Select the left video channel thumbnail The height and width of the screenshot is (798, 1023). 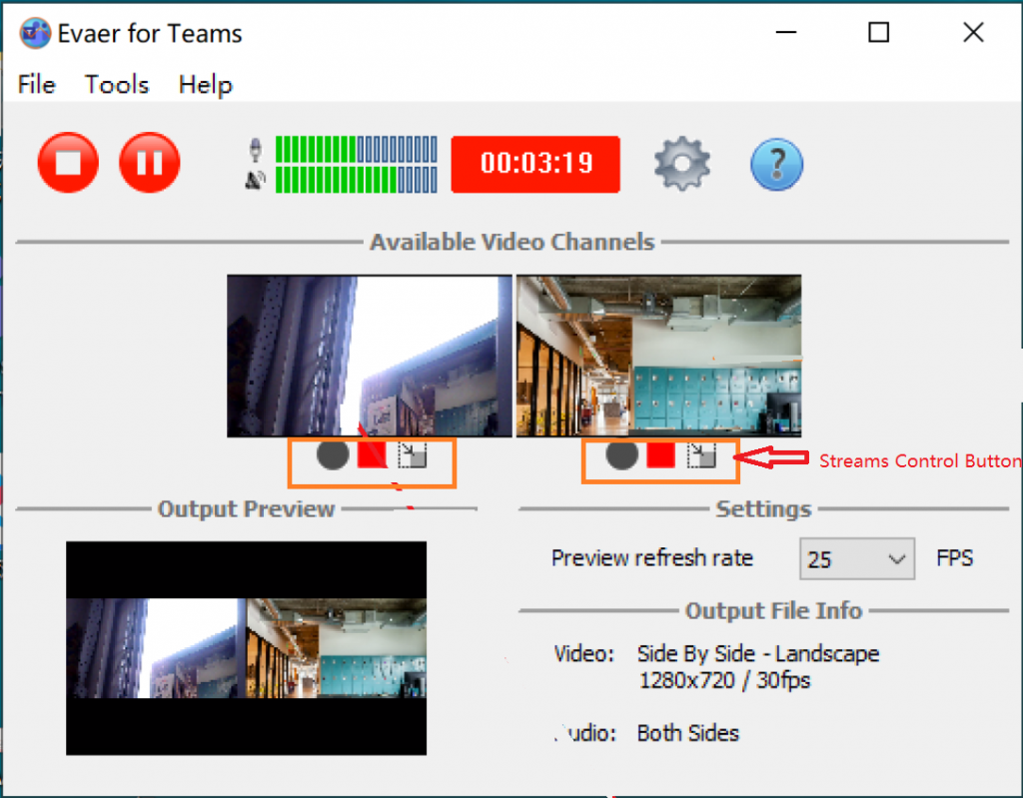[370, 356]
